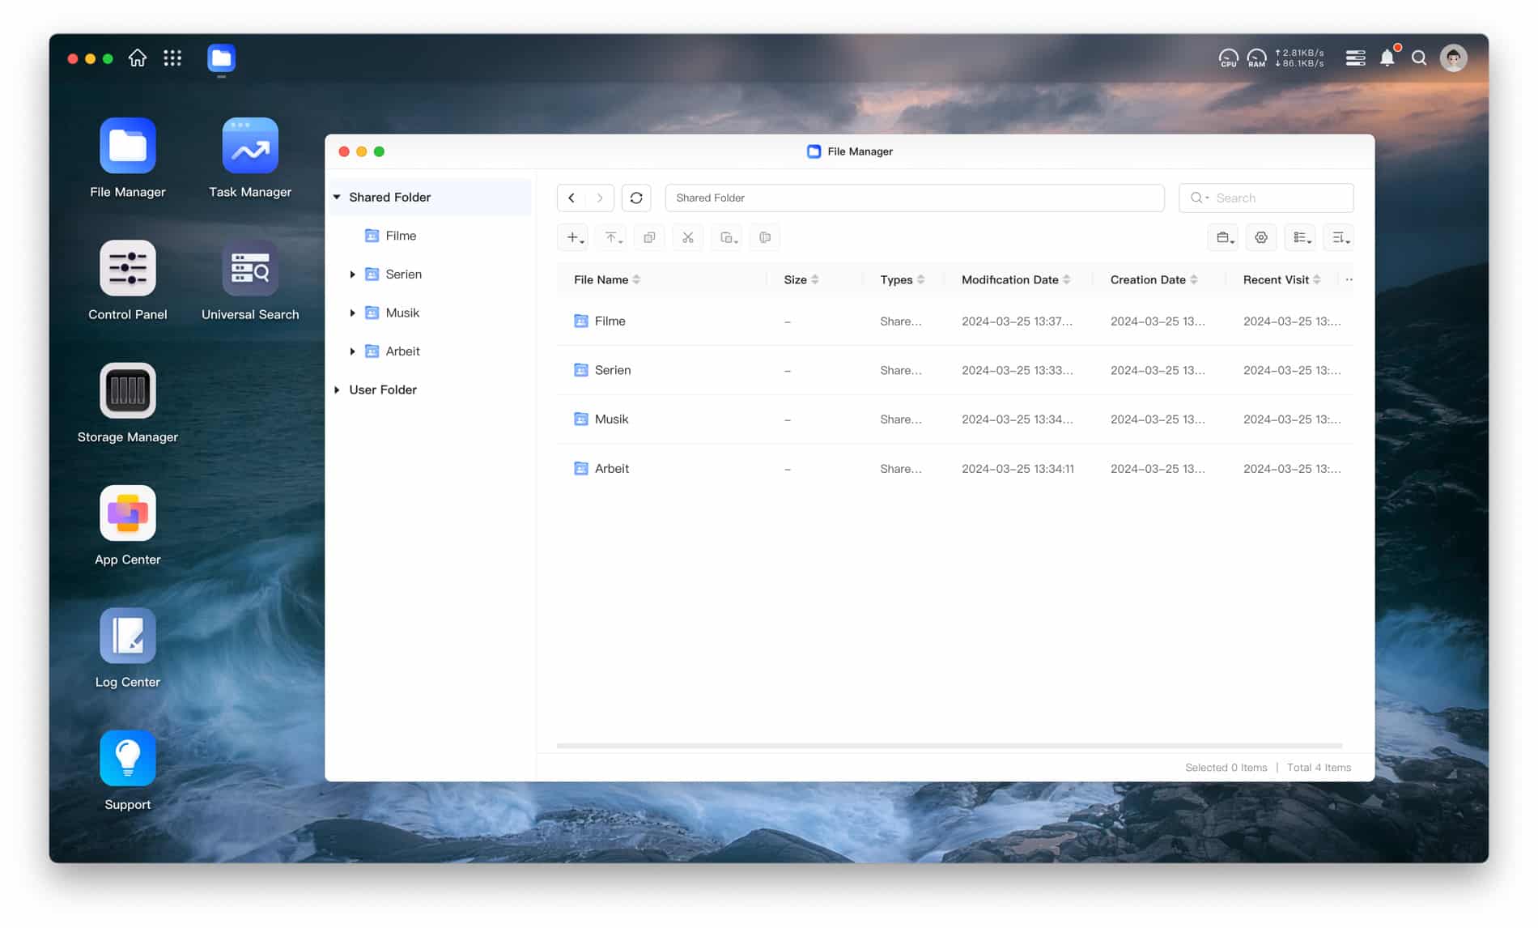The width and height of the screenshot is (1538, 928).
Task: Open Task Manager desktop icon
Action: click(250, 146)
